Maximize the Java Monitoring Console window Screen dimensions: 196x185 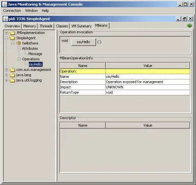click(185, 4)
